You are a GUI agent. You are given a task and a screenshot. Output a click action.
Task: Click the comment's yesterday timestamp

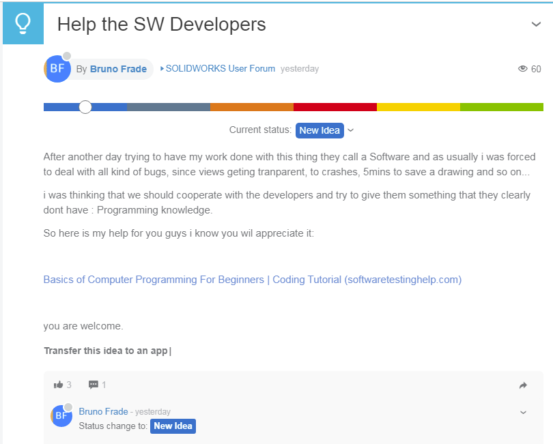153,412
